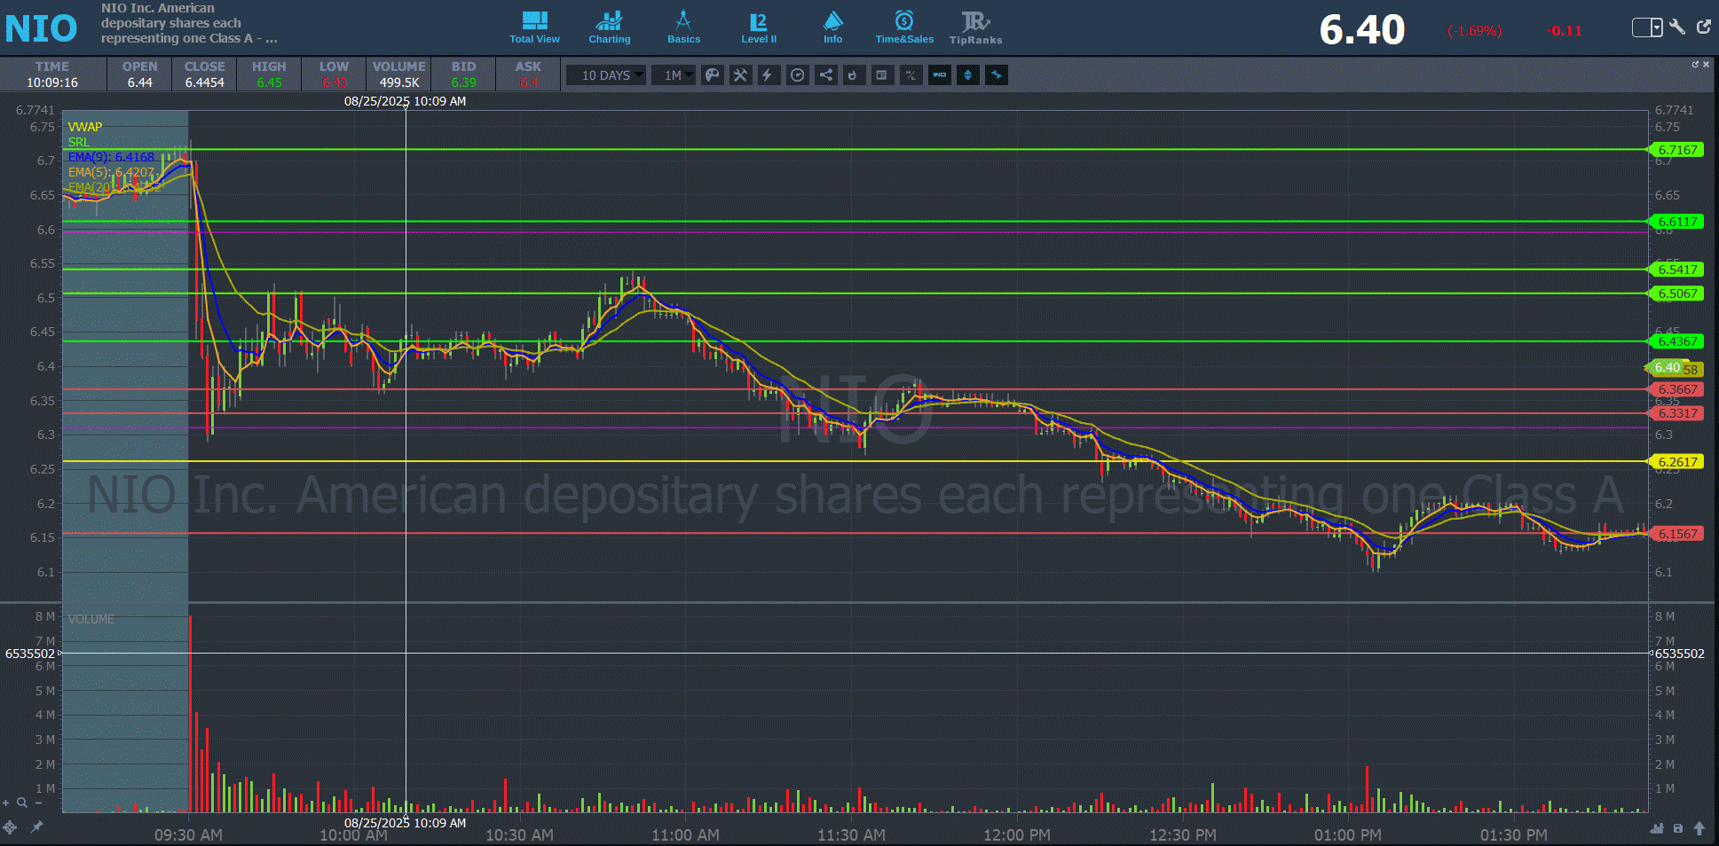Image resolution: width=1719 pixels, height=846 pixels.
Task: Open the Level II quotes
Action: pyautogui.click(x=759, y=27)
